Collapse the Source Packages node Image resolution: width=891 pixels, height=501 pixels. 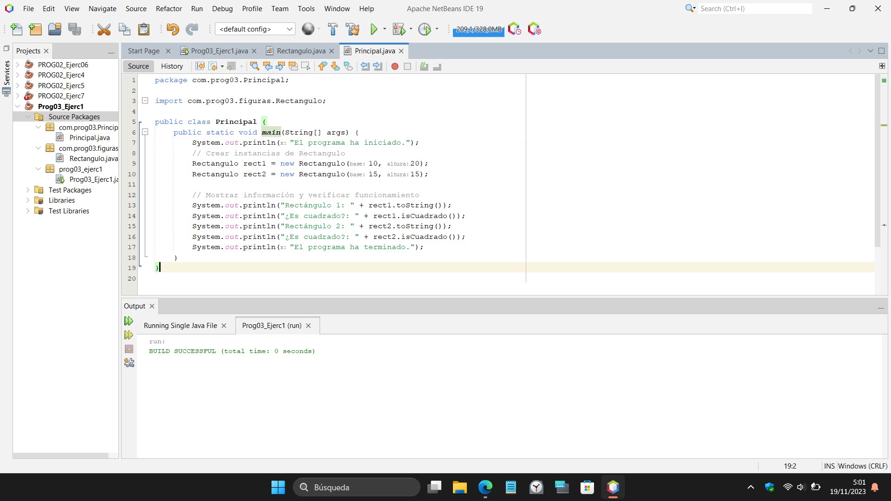pyautogui.click(x=28, y=117)
